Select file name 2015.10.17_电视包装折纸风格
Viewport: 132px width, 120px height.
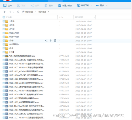point(26,110)
